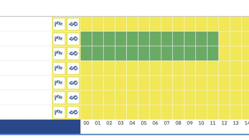Click the wind flag icon in the bottom row
This screenshot has width=249, height=140.
[59, 112]
